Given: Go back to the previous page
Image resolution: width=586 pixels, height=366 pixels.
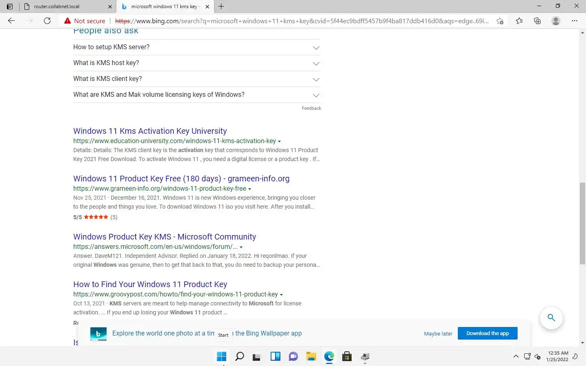Looking at the screenshot, I should (x=11, y=21).
